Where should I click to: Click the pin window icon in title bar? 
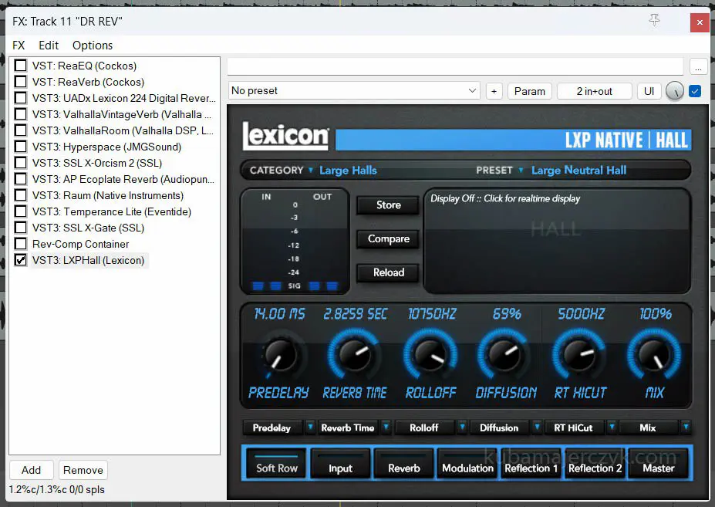point(654,21)
